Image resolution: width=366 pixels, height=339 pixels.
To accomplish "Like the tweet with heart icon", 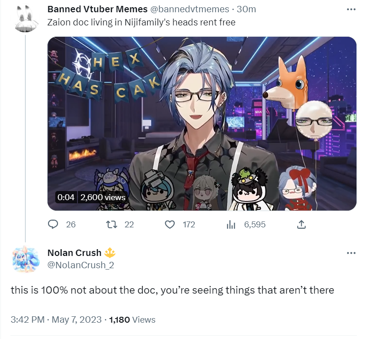I will (x=170, y=225).
